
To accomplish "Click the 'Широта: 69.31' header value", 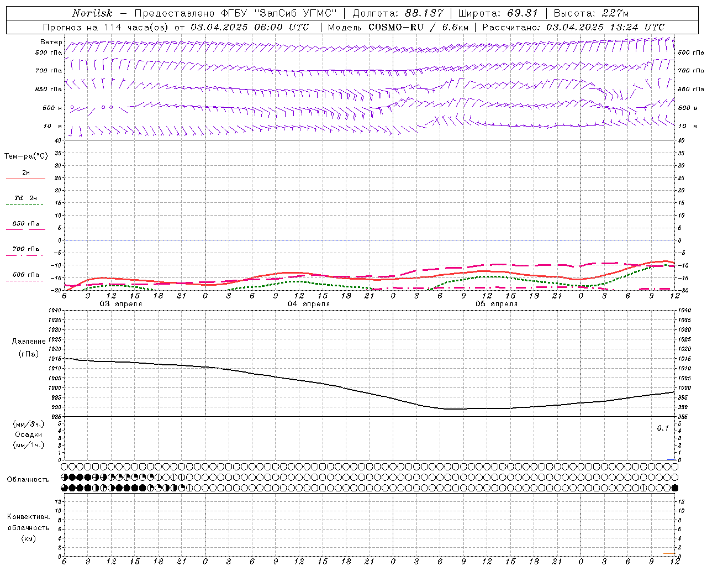I will 498,13.
